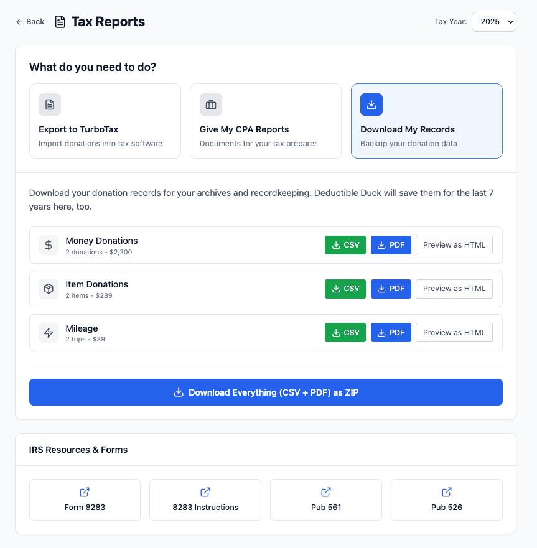Screen dimensions: 537x548
Task: Open the Tax Year dropdown
Action: tap(493, 22)
